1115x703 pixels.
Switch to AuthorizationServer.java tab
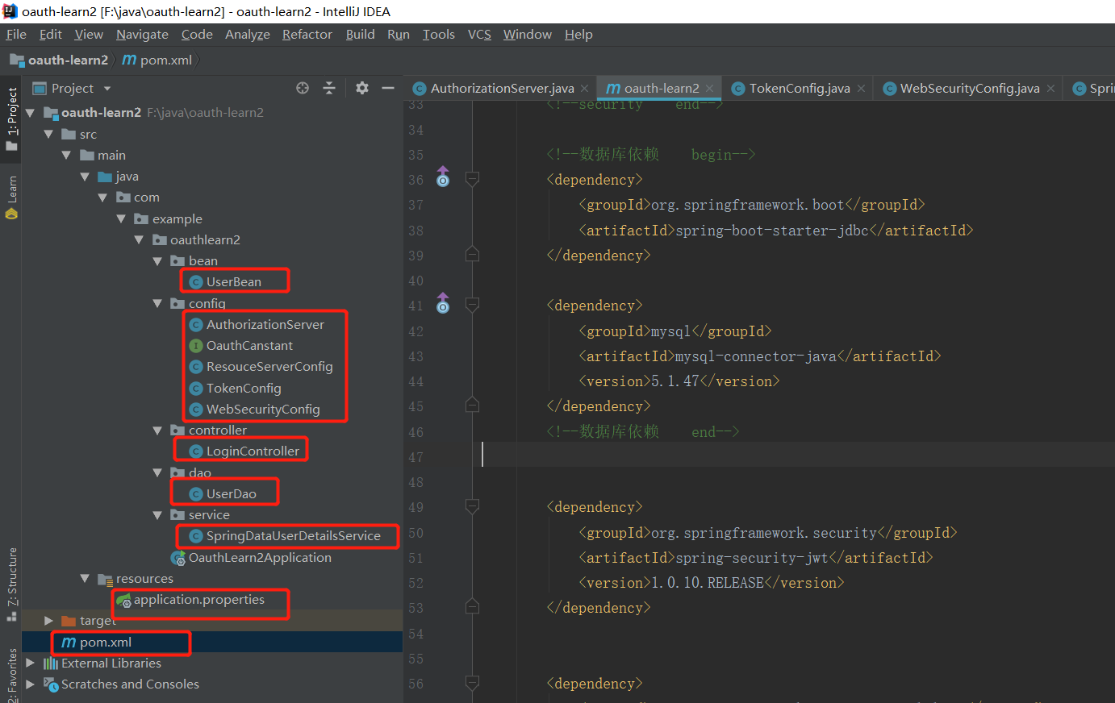point(502,89)
